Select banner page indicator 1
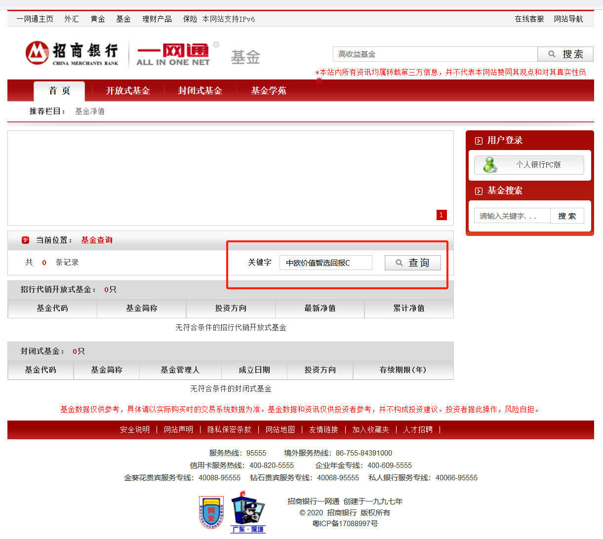Viewport: 603px width, 539px height. 442,215
